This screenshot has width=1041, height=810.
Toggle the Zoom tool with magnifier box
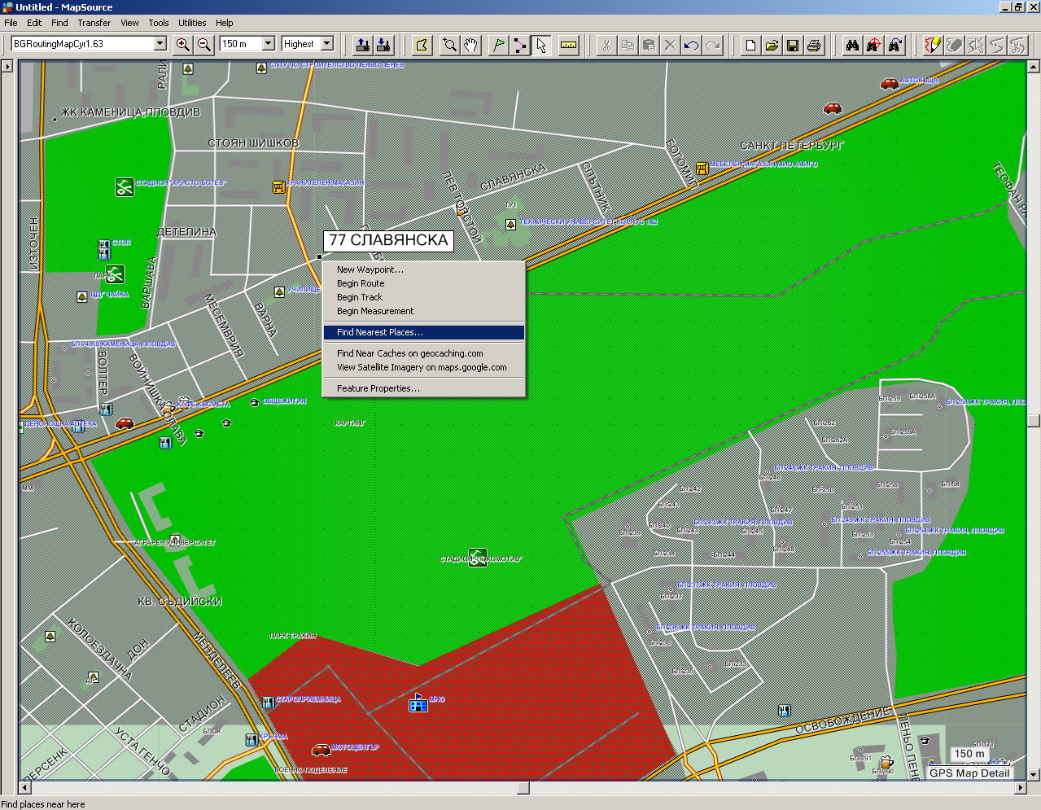[x=449, y=45]
